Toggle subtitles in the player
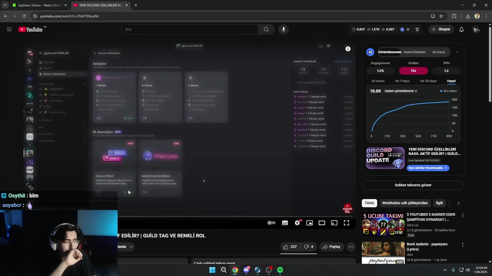Image resolution: width=492 pixels, height=276 pixels. 285,223
